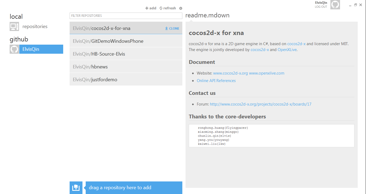Clone the cocos2d-x-for-xna repository
This screenshot has height=194, width=366.
coord(172,28)
